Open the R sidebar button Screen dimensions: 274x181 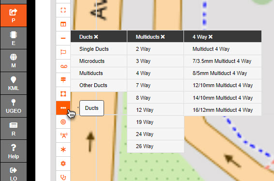[x=14, y=129]
